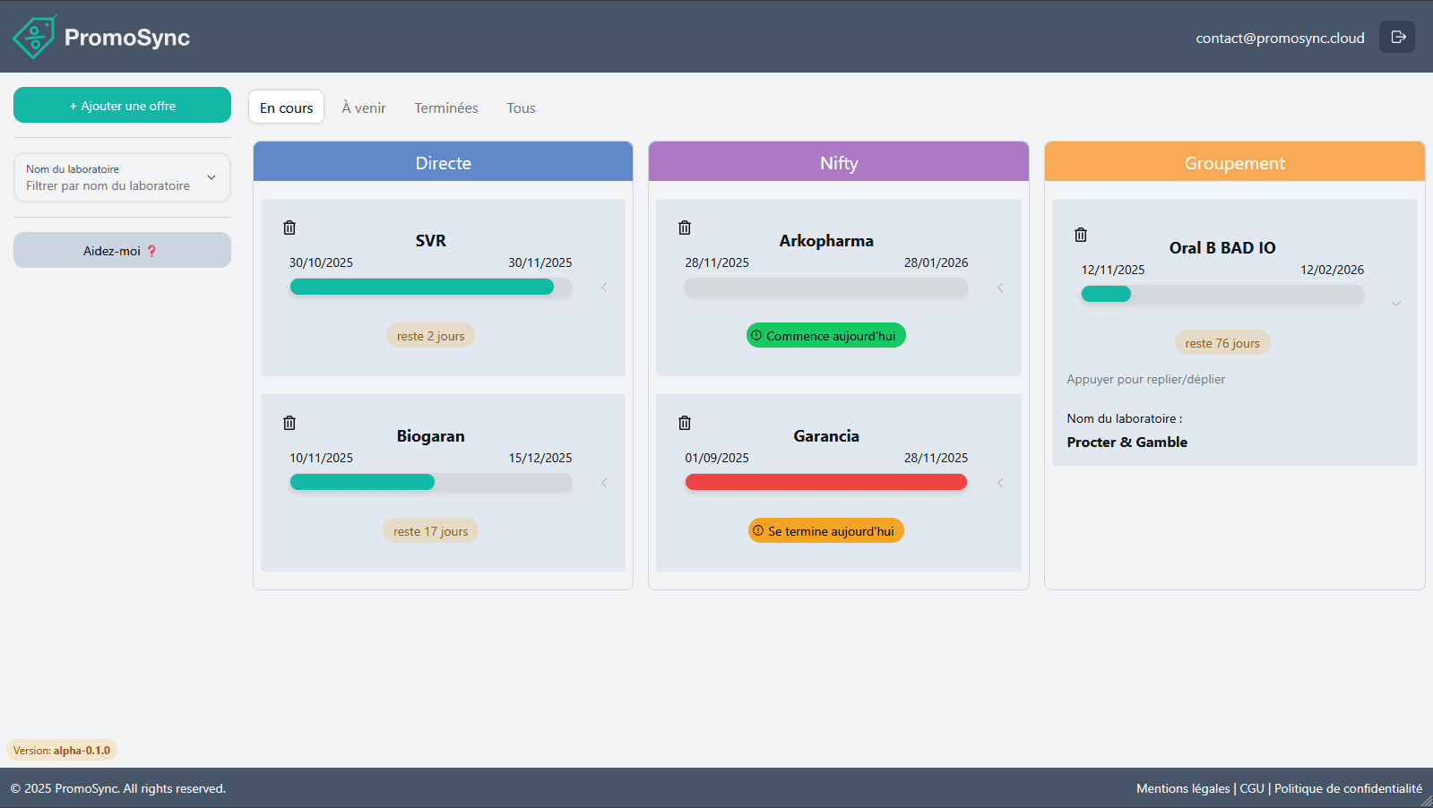
Task: Click the red Garancia progress bar
Action: [x=826, y=482]
